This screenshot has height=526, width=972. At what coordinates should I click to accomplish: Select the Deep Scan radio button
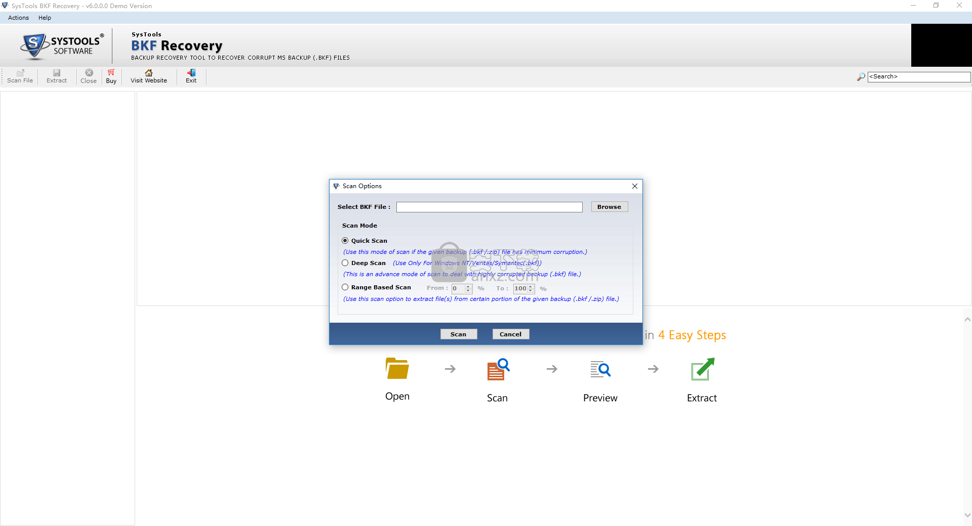(x=345, y=263)
